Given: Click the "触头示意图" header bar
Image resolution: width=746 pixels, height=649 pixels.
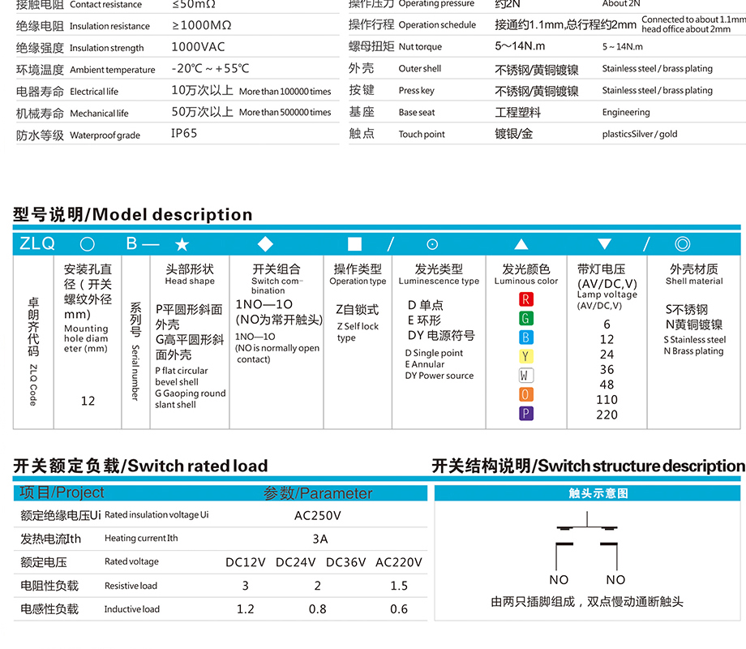Looking at the screenshot, I should [x=587, y=493].
